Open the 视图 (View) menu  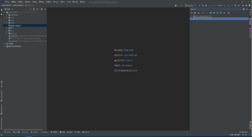coord(21,2)
